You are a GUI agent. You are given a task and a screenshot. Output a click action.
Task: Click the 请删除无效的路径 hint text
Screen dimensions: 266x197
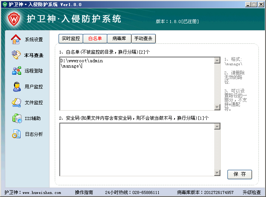click(x=234, y=77)
